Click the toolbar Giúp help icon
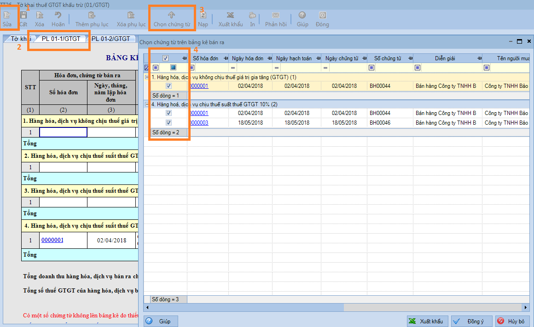 (302, 15)
